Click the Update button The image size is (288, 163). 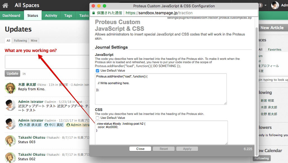(13, 74)
